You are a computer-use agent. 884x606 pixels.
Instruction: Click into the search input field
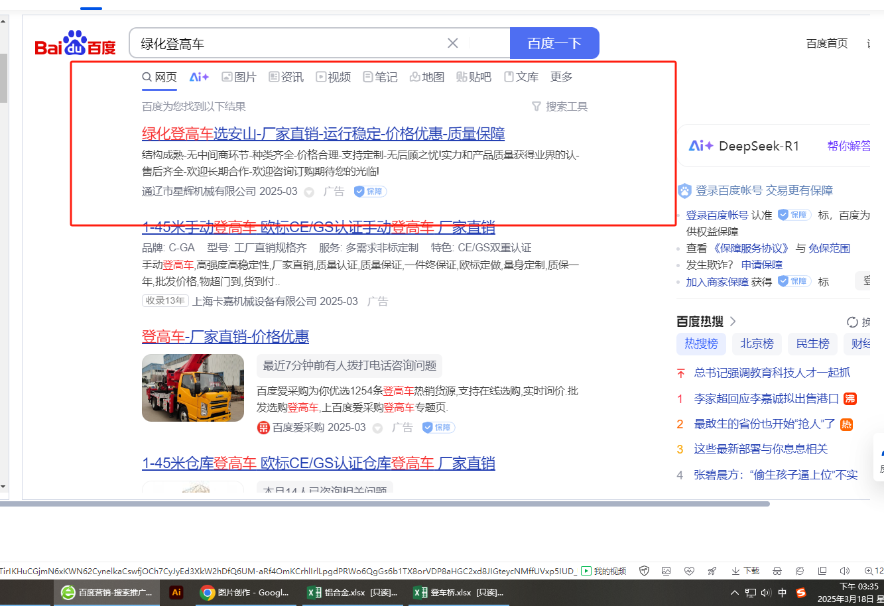285,44
